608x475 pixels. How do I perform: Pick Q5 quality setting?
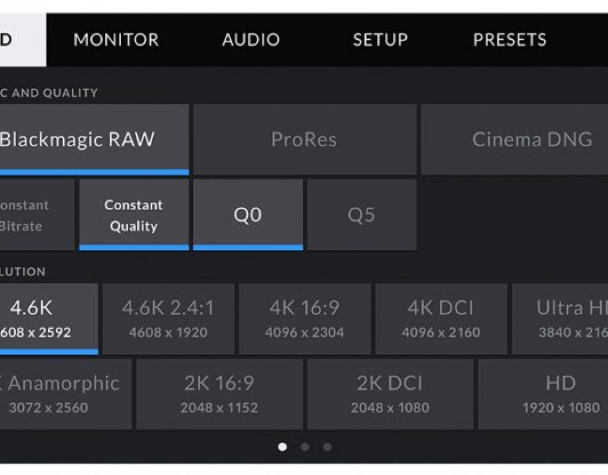click(x=362, y=215)
